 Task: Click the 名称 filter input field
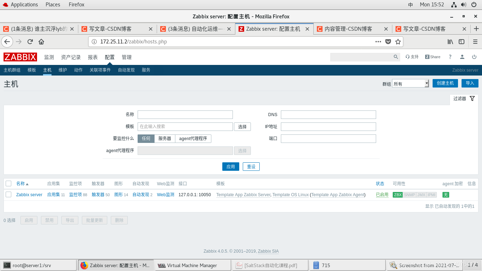tap(185, 115)
